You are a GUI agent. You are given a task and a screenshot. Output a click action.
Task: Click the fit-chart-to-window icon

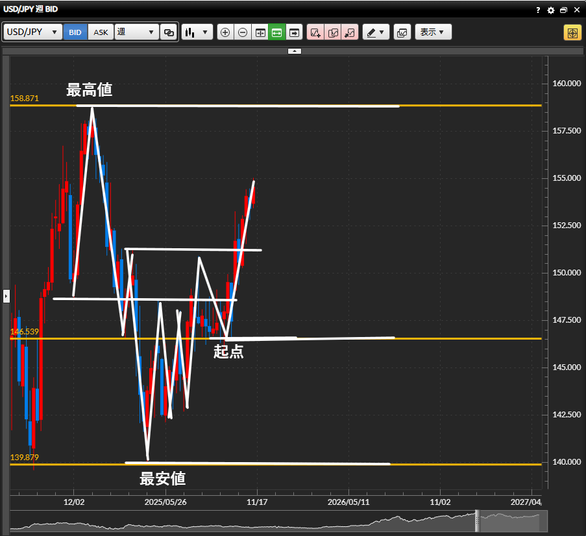[x=260, y=32]
